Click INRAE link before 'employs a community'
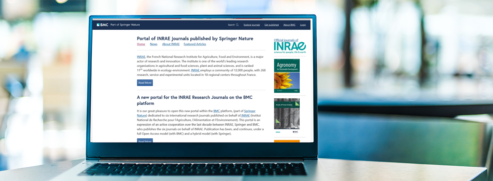This screenshot has height=181, width=493. [195, 70]
